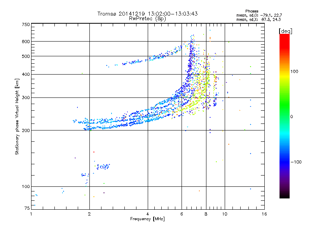The width and height of the screenshot is (311, 233).
Task: Click the '[deg]' colorbar unit label
Action: pyautogui.click(x=285, y=31)
